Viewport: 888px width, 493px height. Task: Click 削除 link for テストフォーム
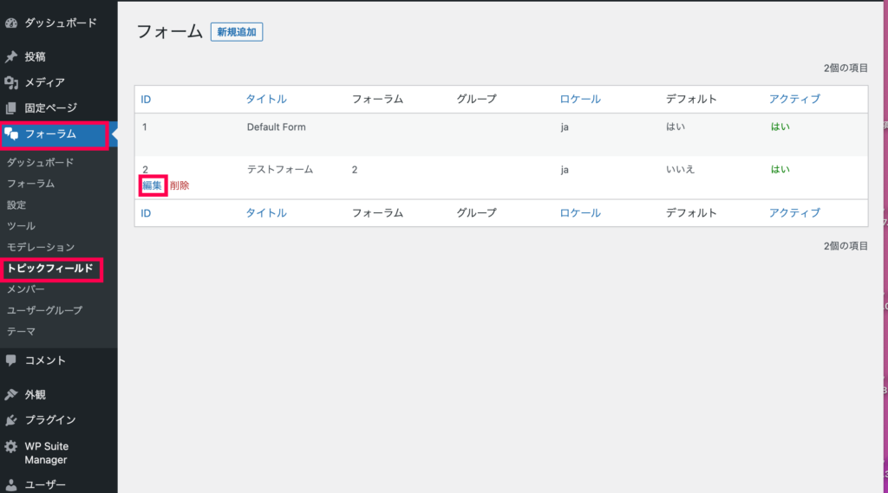click(x=180, y=185)
